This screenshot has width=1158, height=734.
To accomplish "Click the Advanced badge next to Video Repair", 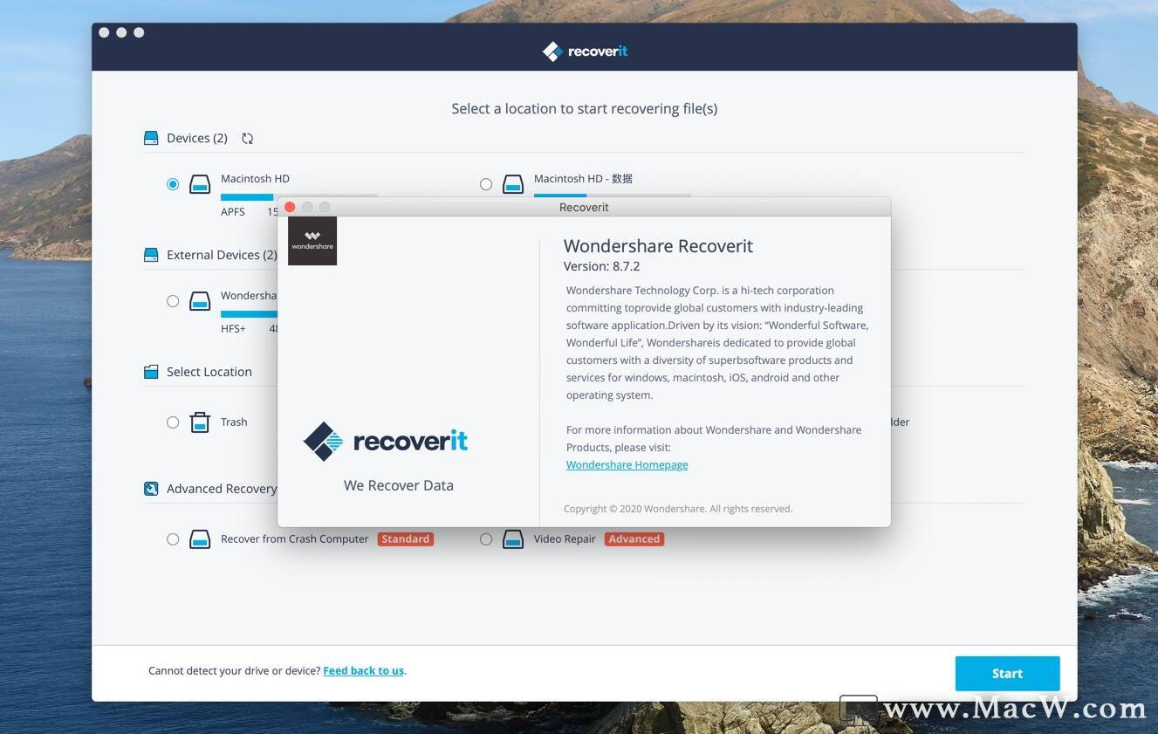I will (634, 539).
